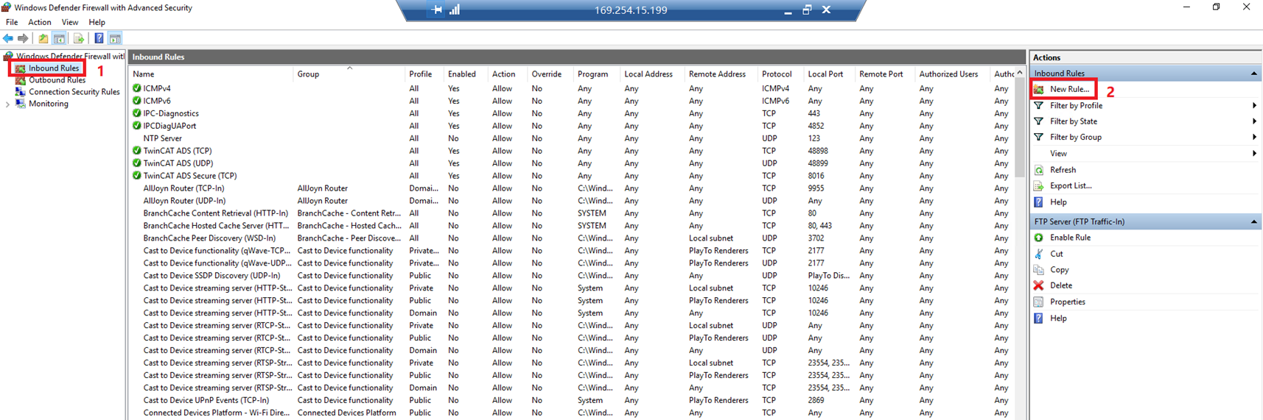
Task: Click the Filter by Profile funnel icon
Action: coord(1039,106)
